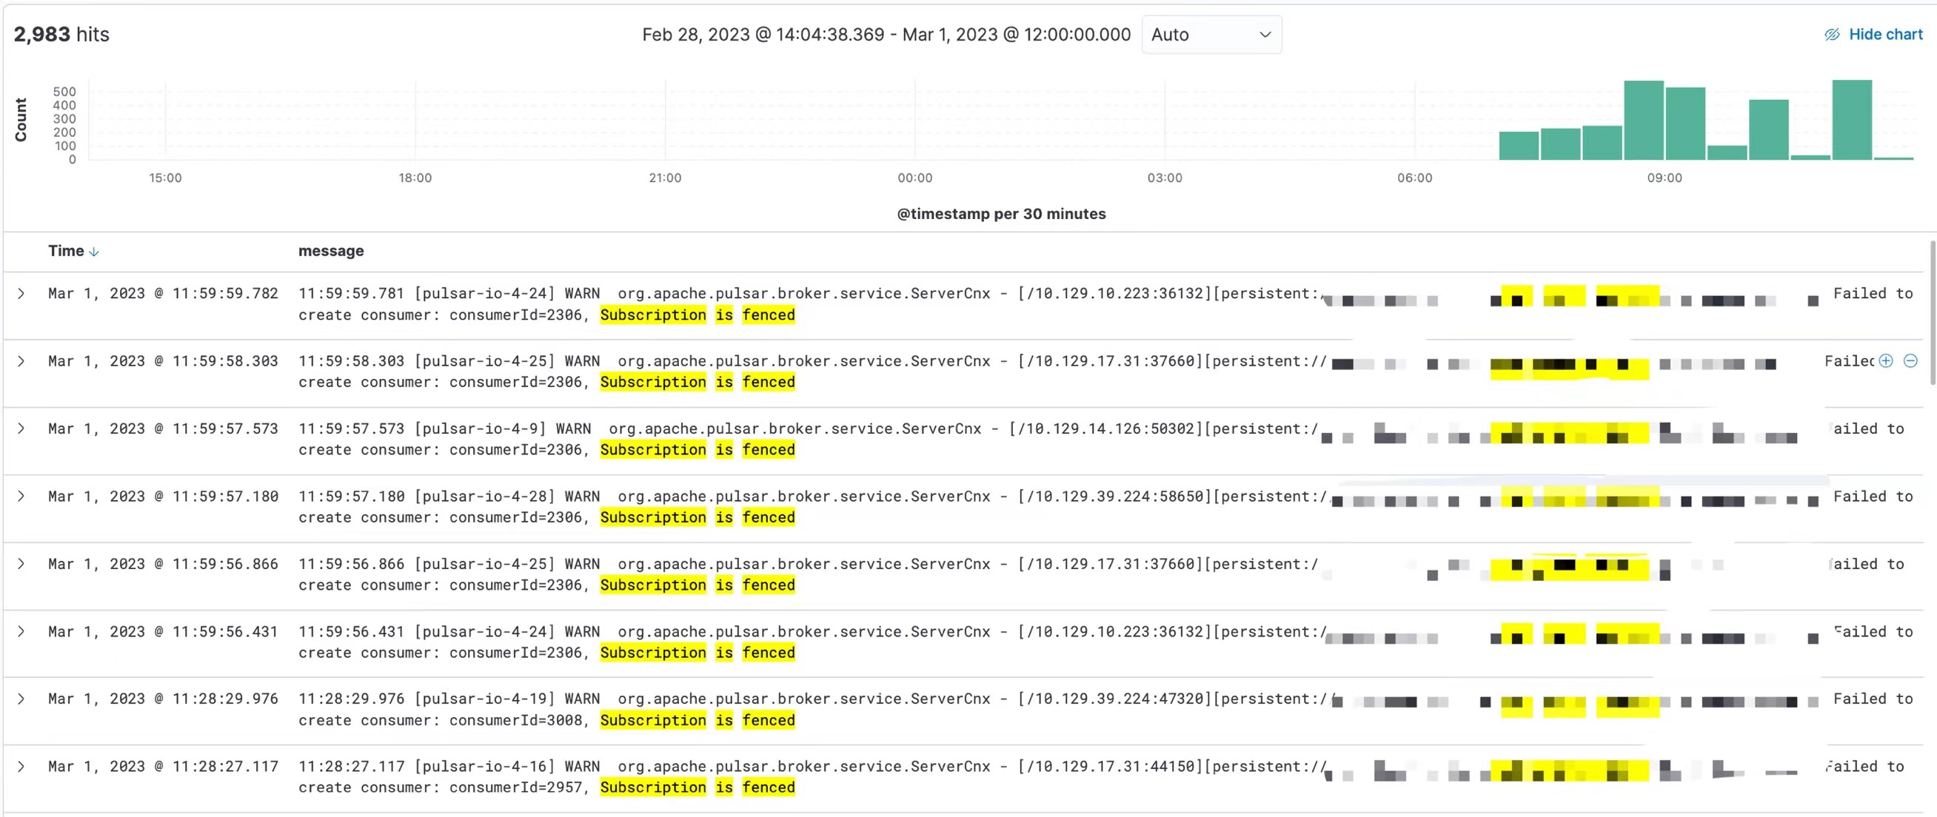
Task: Click timestamp Mar 1, 2023 @ 11:28:29.976
Action: tap(163, 700)
